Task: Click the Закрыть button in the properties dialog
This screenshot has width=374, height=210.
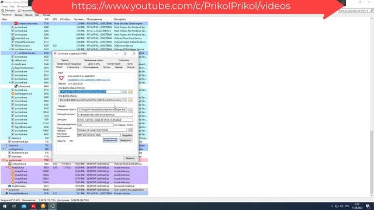Action: click(130, 158)
